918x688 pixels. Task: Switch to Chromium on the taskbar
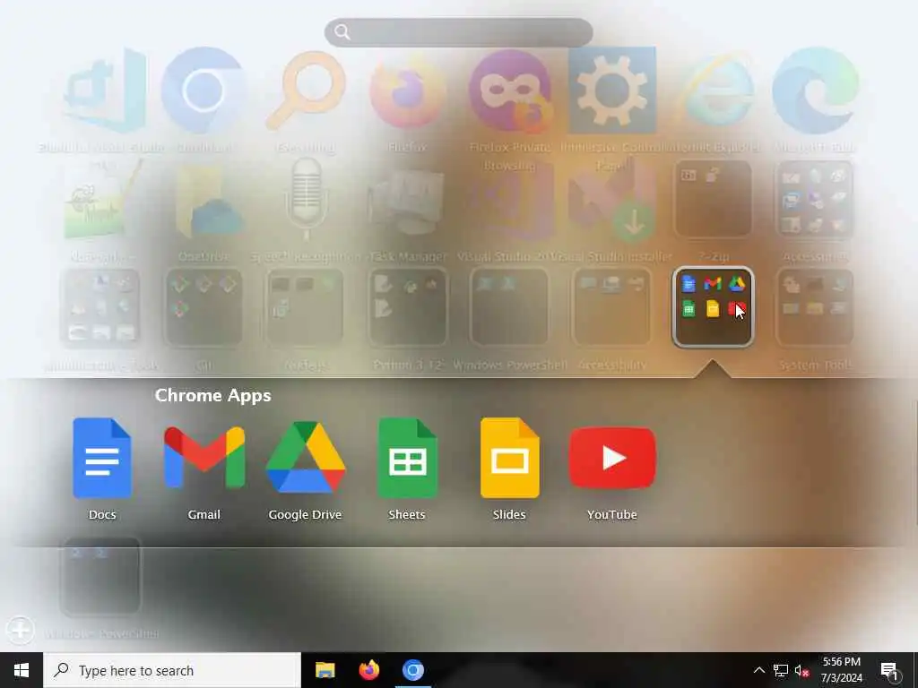[412, 670]
